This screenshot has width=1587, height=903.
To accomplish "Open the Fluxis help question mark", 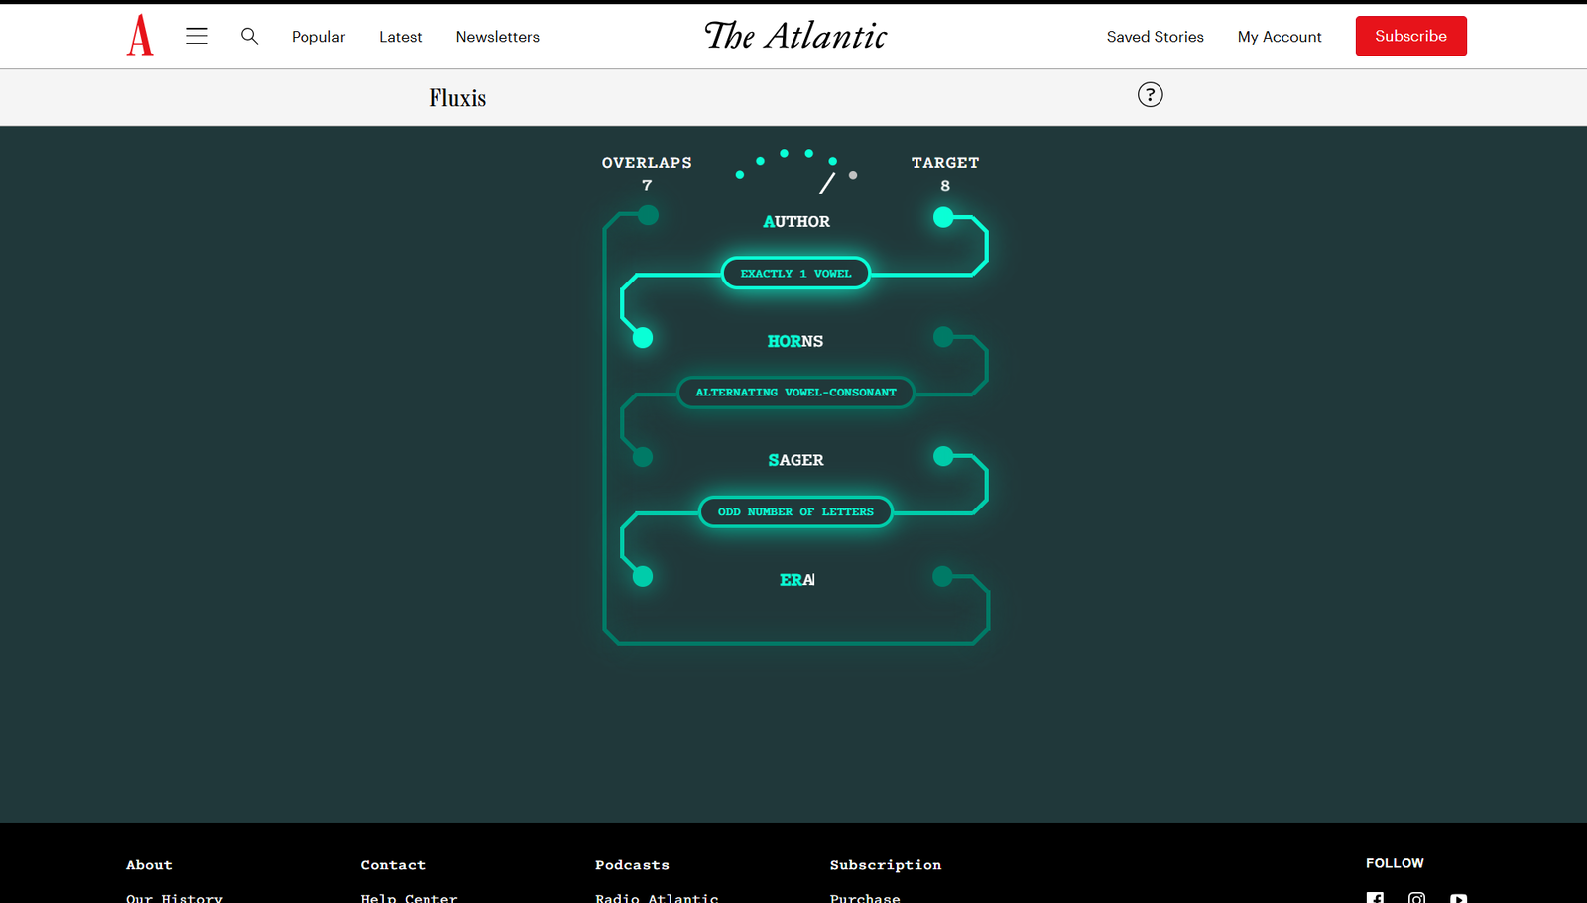I will click(1150, 95).
